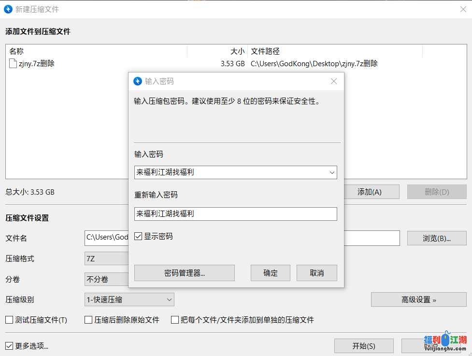
Task: Click the app icon in main window title bar
Action: pos(8,9)
